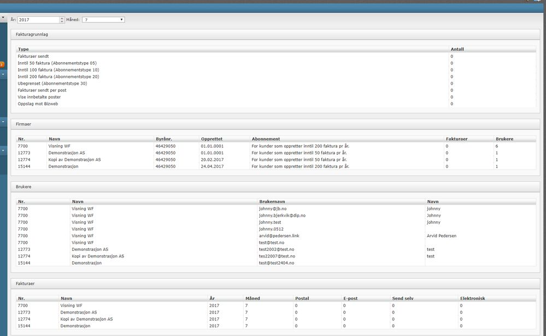Expand the sidebar arrow next to the År field

point(3,17)
